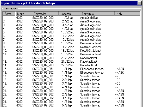Screen dimensions: 143x107
Task: Select row 14 Kábeltáblázat 22./22 lap
Action: pos(71,65)
